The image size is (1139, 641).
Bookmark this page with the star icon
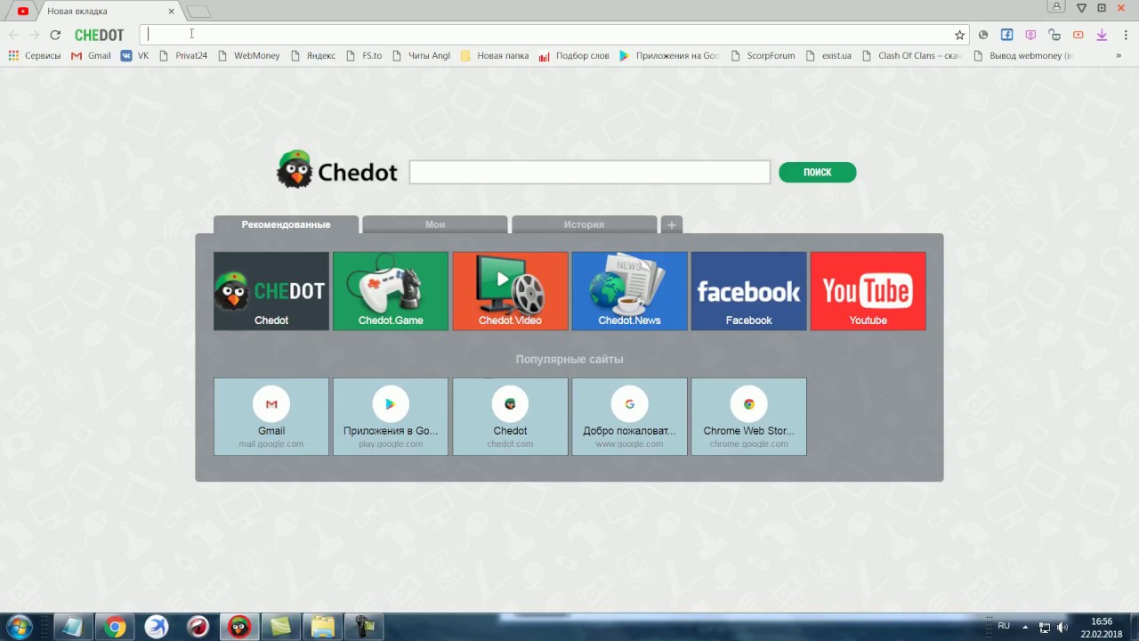click(x=959, y=35)
